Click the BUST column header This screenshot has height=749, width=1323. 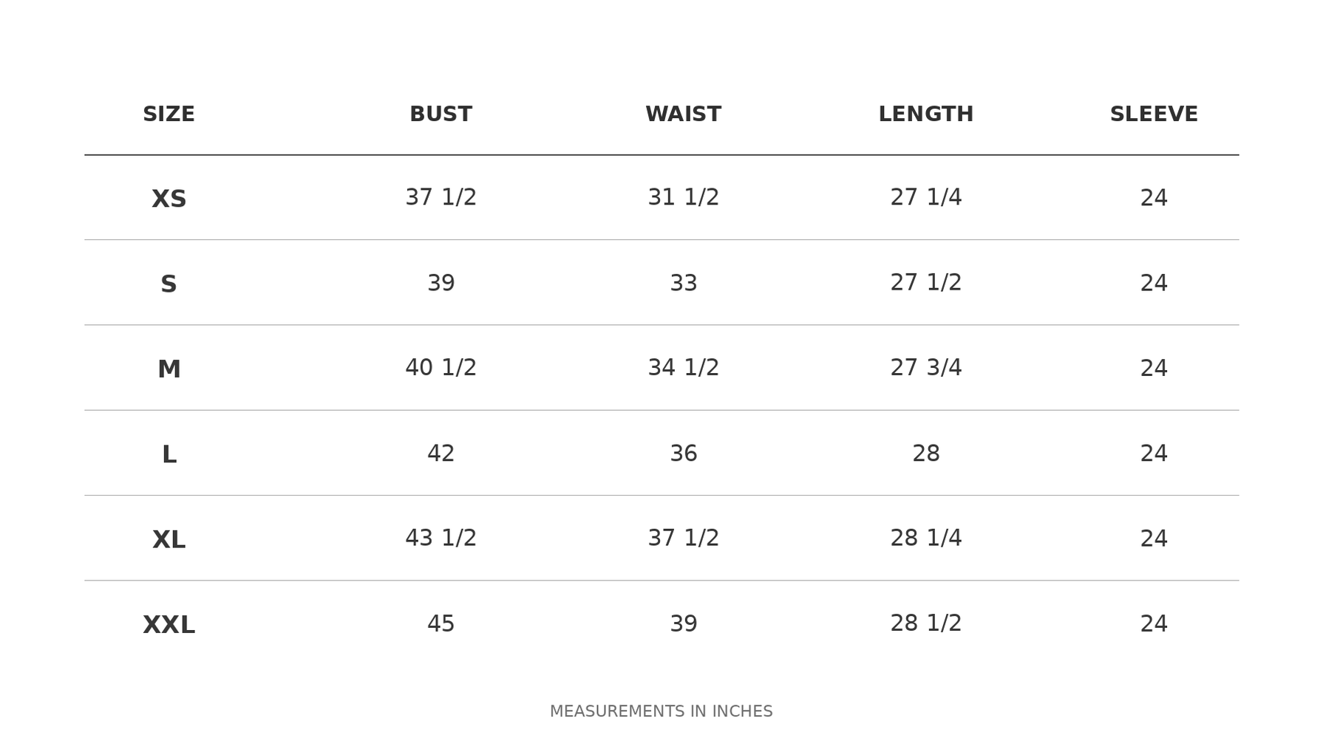click(x=441, y=114)
